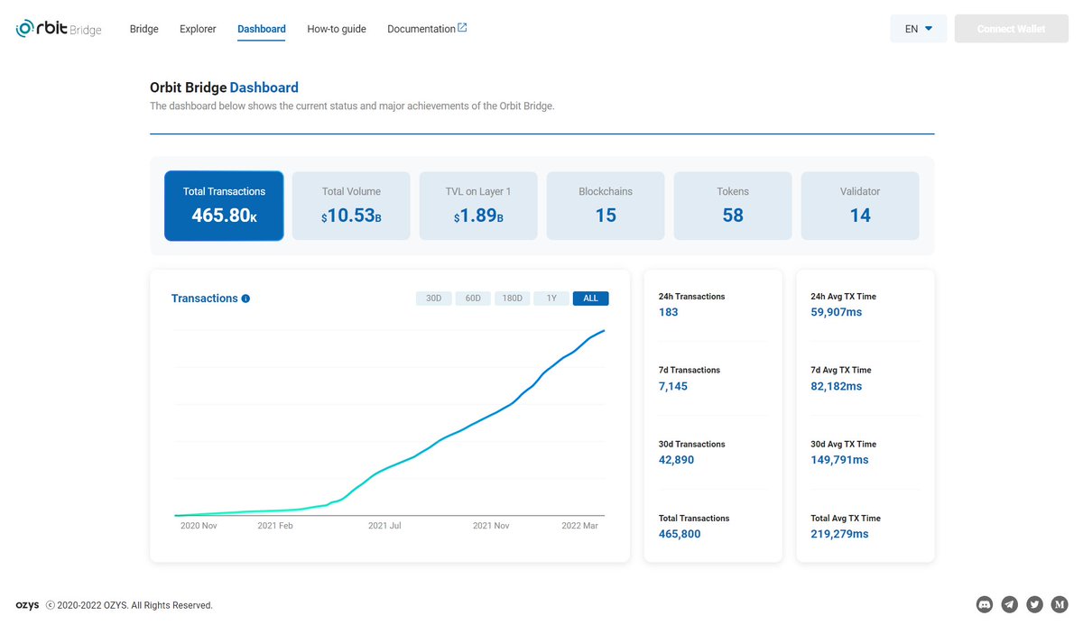Select the Tokens stat card
1083x625 pixels.
[733, 206]
